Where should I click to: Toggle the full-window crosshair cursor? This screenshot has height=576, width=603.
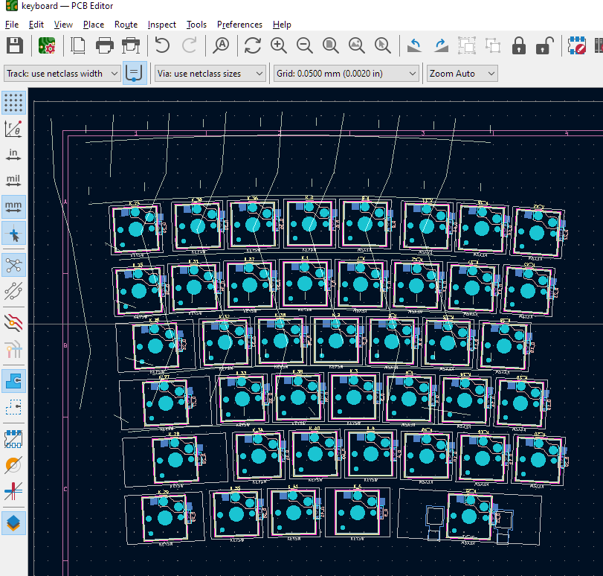click(14, 233)
